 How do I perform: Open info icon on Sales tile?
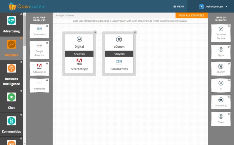229,114
